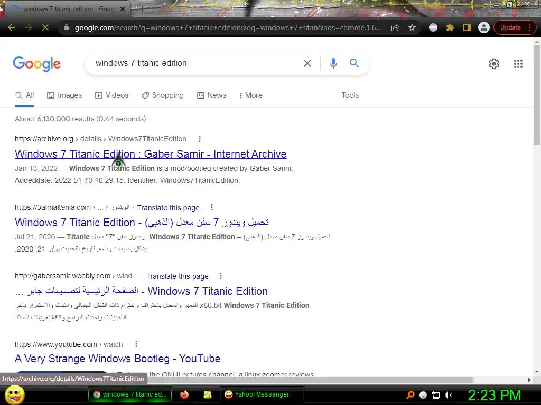Switch to the Videos tab
The height and width of the screenshot is (405, 541).
[x=112, y=95]
